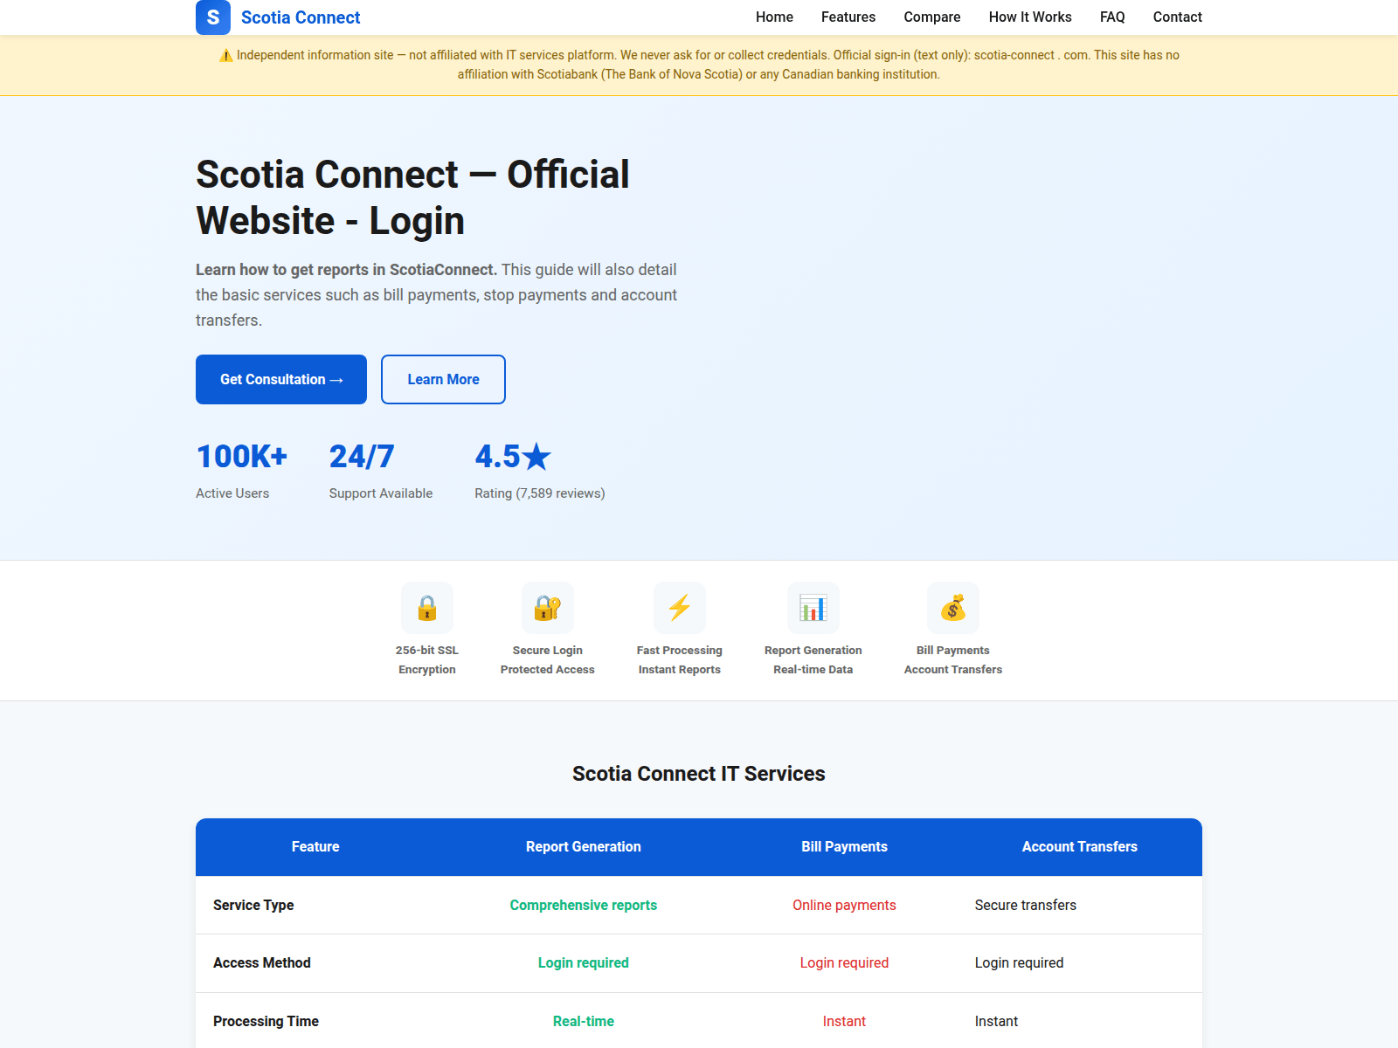
Task: Click the star icon next to 4.5 rating
Action: pyautogui.click(x=536, y=457)
